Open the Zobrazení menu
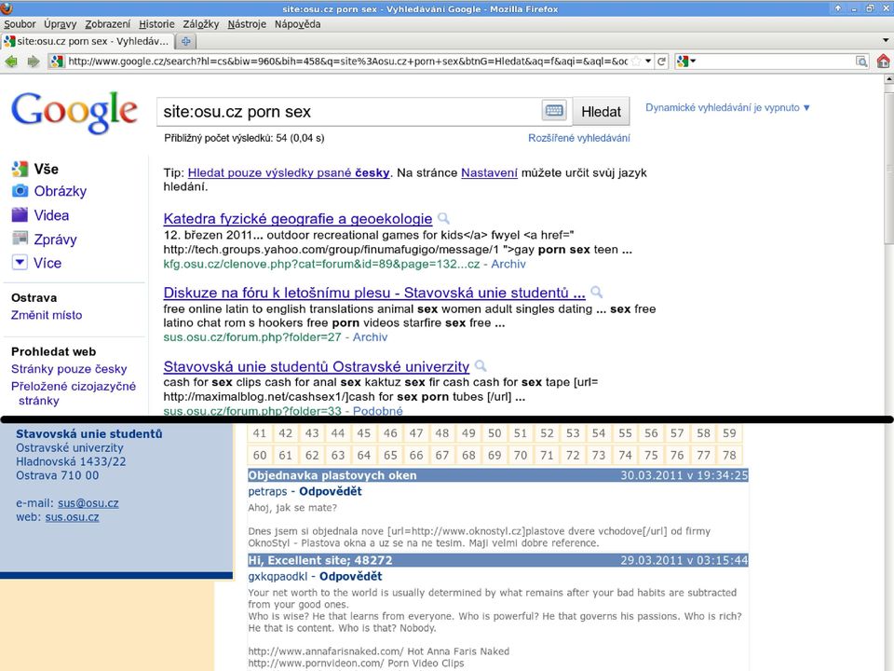The width and height of the screenshot is (894, 671). point(107,24)
